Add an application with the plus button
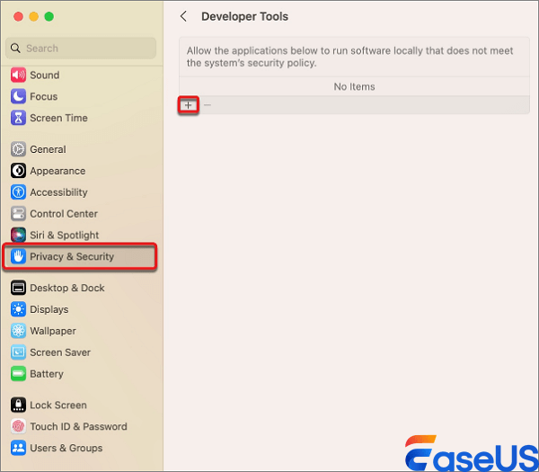The height and width of the screenshot is (472, 539). [x=189, y=105]
